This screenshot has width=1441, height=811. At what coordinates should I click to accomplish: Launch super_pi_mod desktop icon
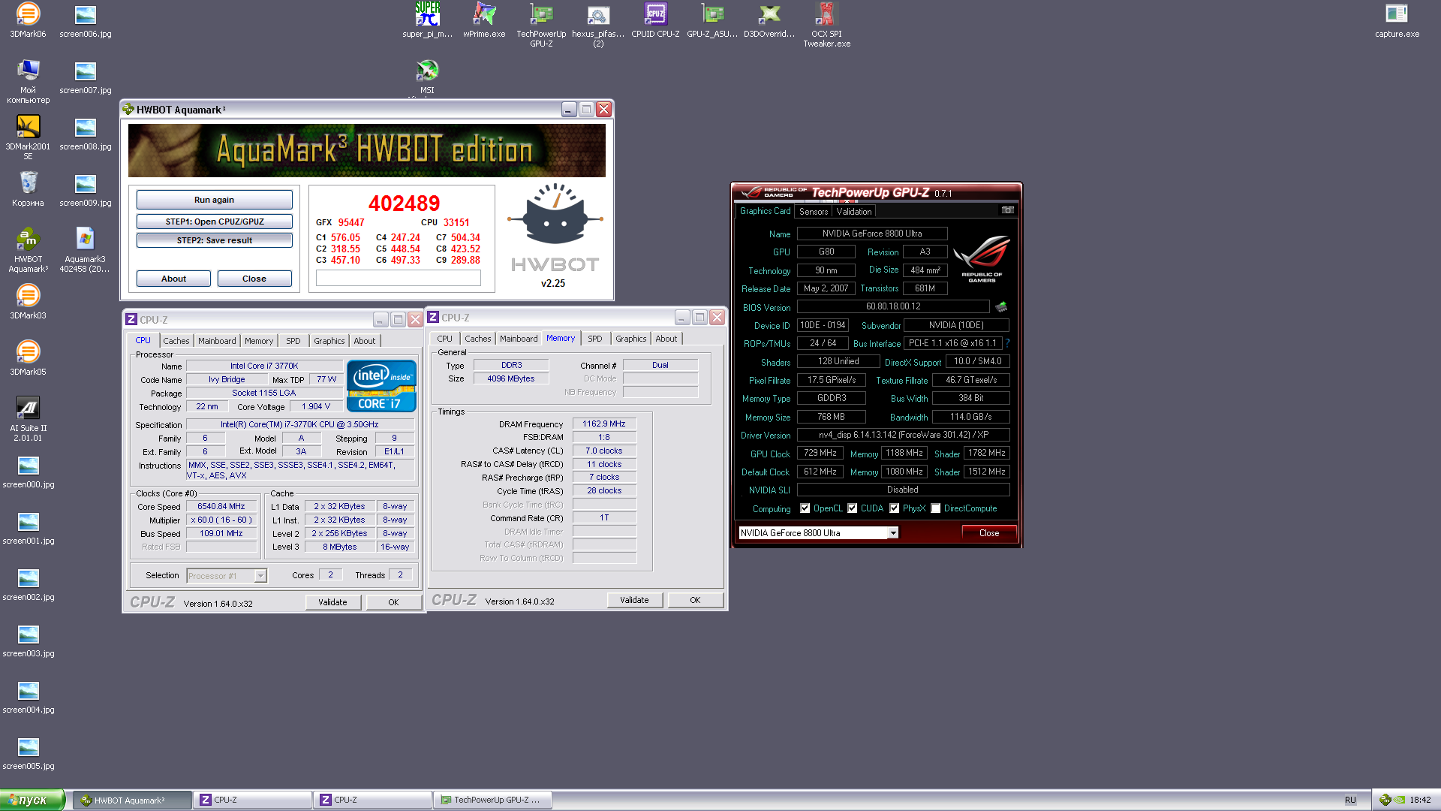click(427, 20)
